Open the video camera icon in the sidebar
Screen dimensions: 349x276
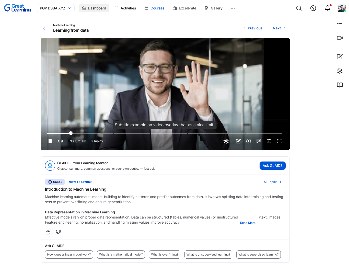(340, 38)
